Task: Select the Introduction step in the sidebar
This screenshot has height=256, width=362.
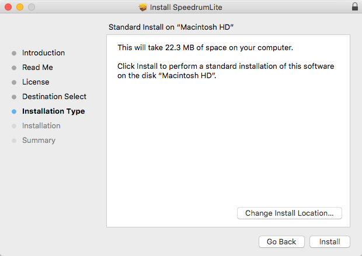Action: pos(43,53)
